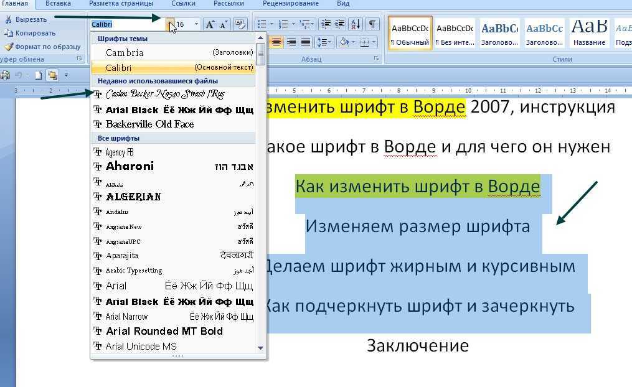Choose Calibri (Основной текст) theme font
Image resolution: width=632 pixels, height=387 pixels.
coord(173,67)
